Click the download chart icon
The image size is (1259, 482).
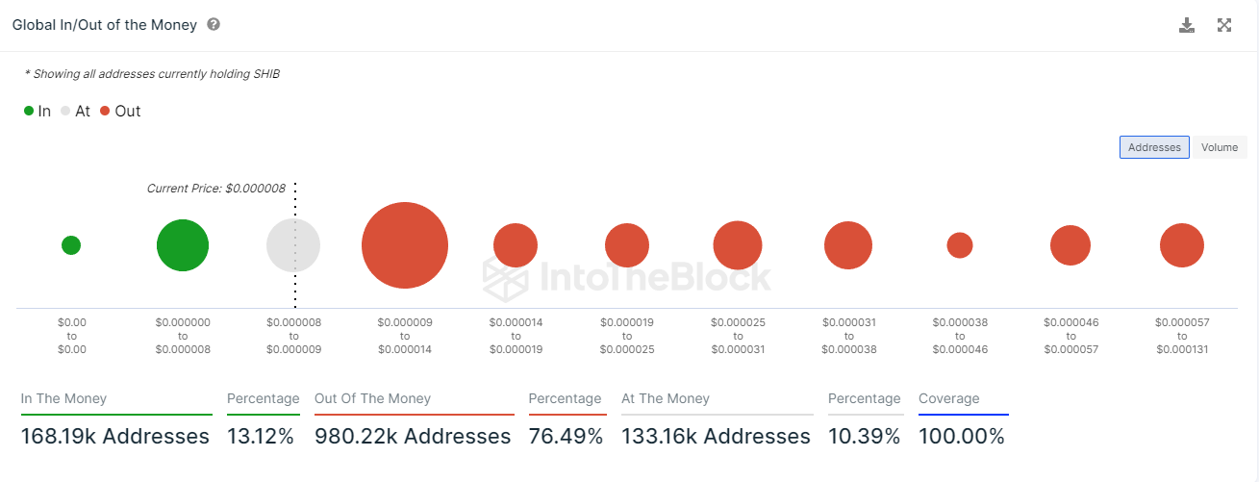coord(1187,25)
